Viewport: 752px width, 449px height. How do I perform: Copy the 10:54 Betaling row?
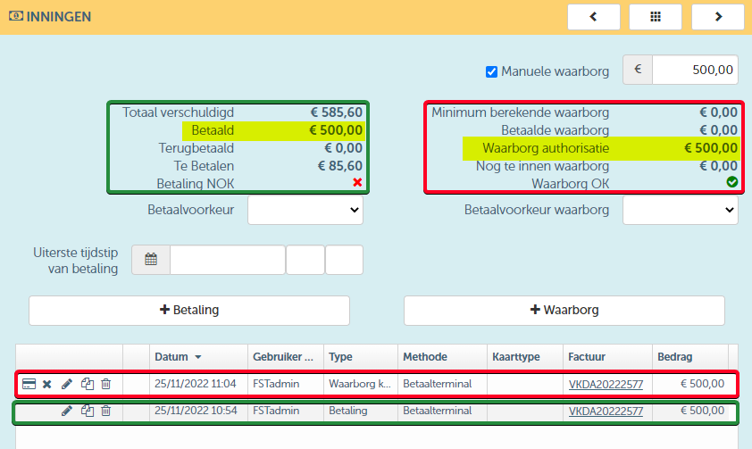[88, 411]
